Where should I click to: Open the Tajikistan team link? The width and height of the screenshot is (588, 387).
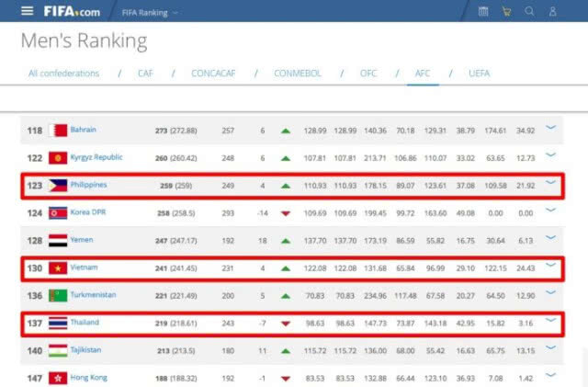(x=85, y=350)
